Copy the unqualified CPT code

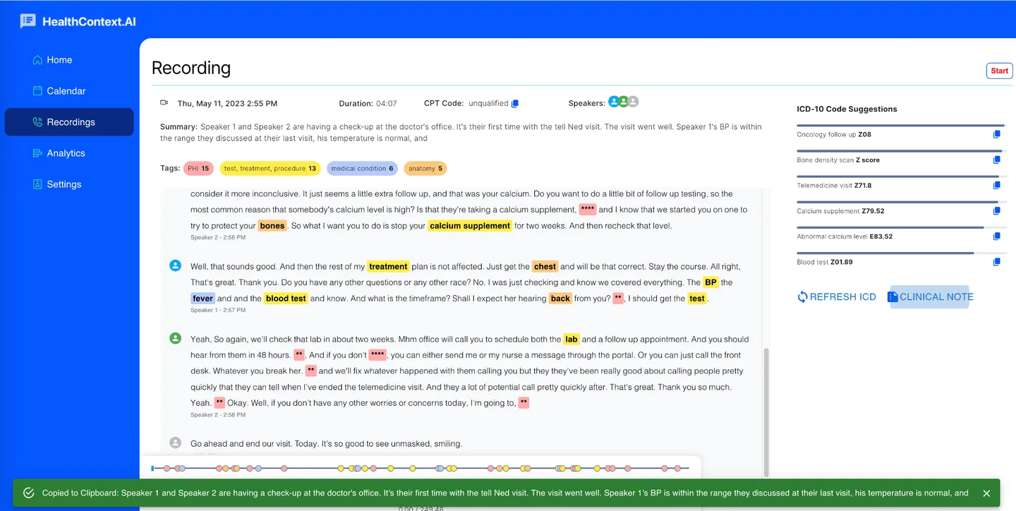pos(514,103)
